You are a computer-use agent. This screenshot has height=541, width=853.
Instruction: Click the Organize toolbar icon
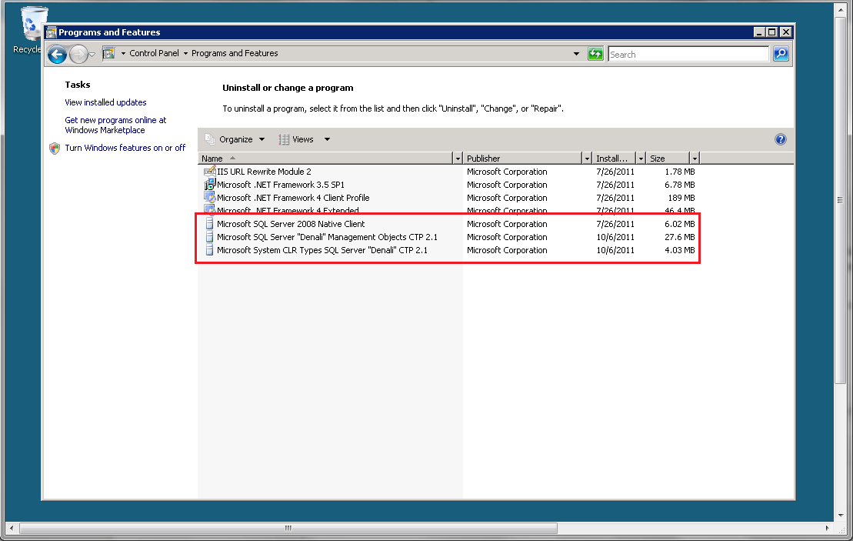click(210, 139)
